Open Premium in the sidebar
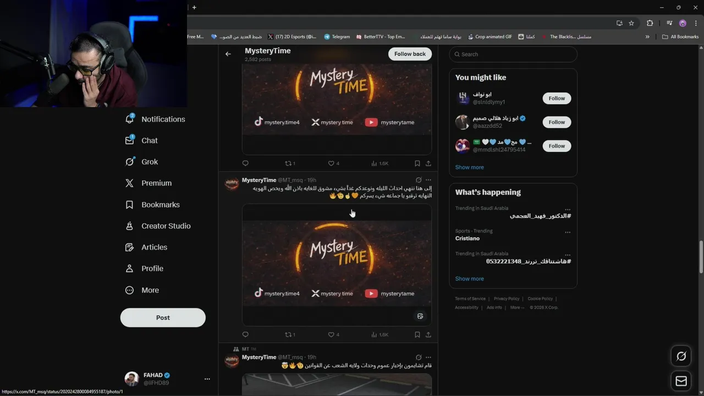The height and width of the screenshot is (396, 704). click(x=148, y=183)
